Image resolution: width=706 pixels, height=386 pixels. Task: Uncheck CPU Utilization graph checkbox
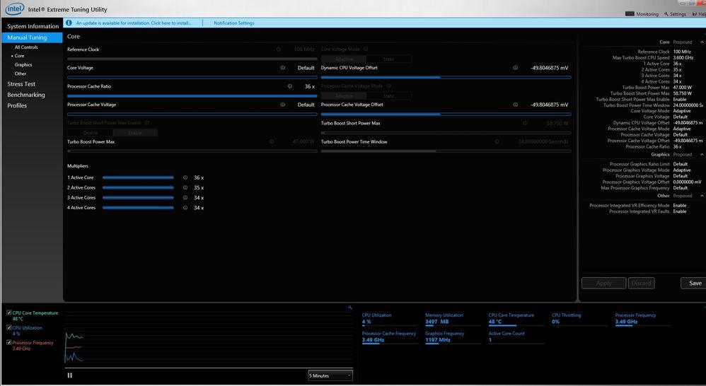point(9,327)
